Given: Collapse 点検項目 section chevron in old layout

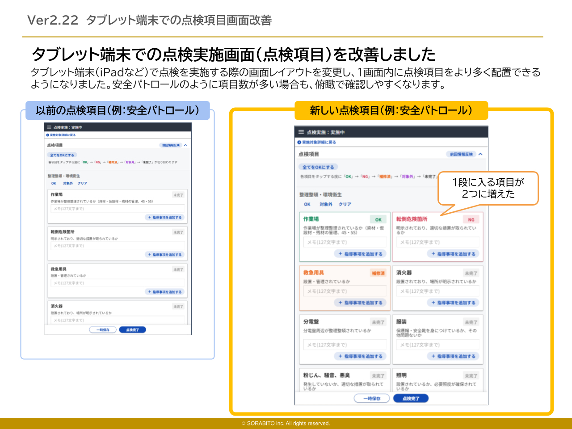Looking at the screenshot, I should [185, 145].
